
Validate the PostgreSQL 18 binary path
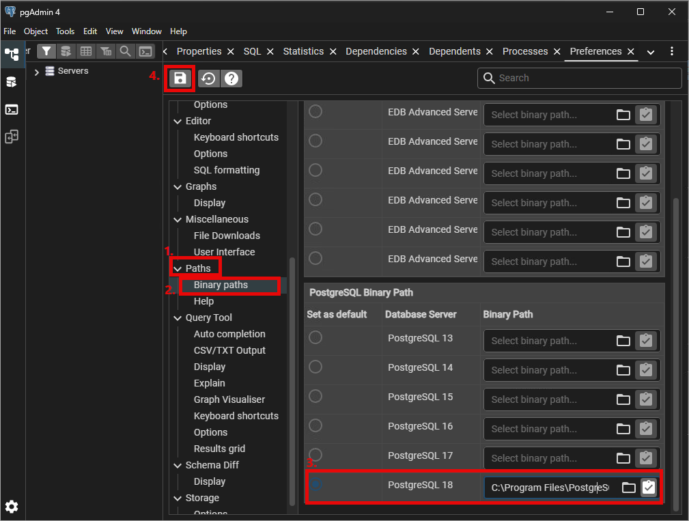[649, 488]
